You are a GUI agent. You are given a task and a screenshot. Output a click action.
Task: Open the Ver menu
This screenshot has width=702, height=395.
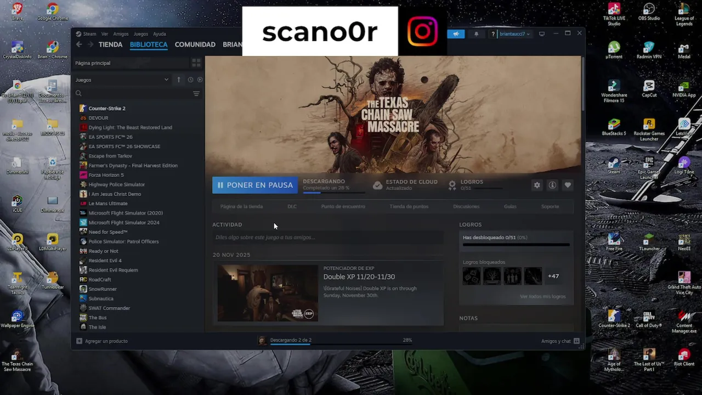pyautogui.click(x=104, y=34)
